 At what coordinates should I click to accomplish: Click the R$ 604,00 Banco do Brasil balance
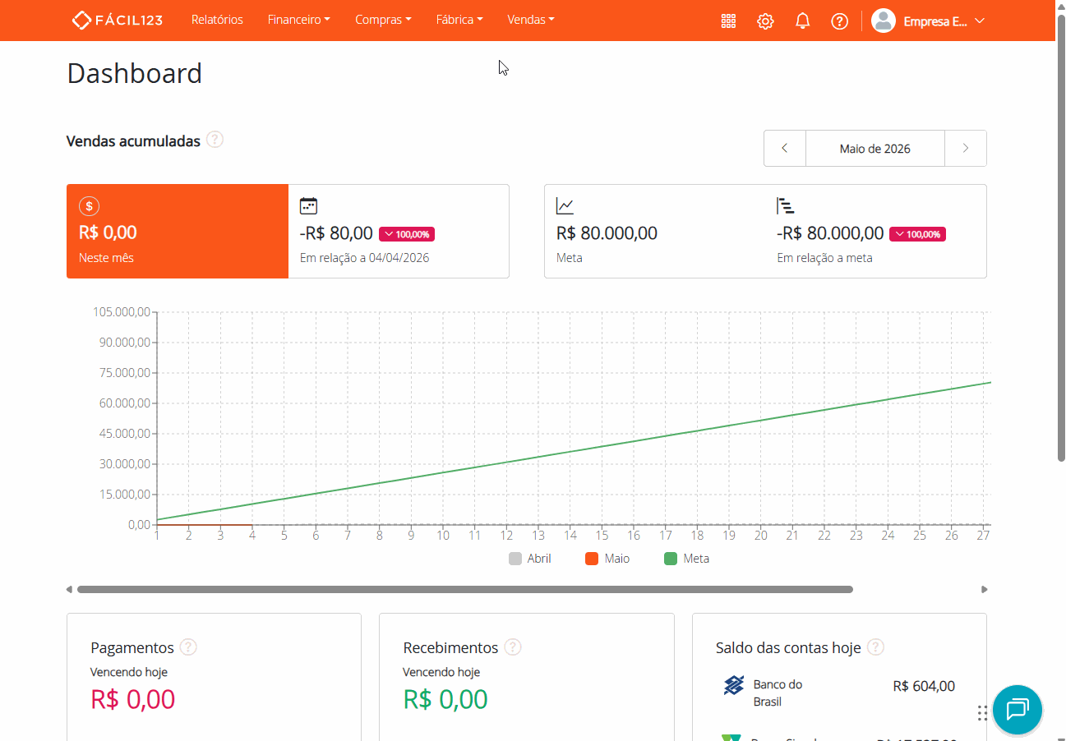pos(924,686)
